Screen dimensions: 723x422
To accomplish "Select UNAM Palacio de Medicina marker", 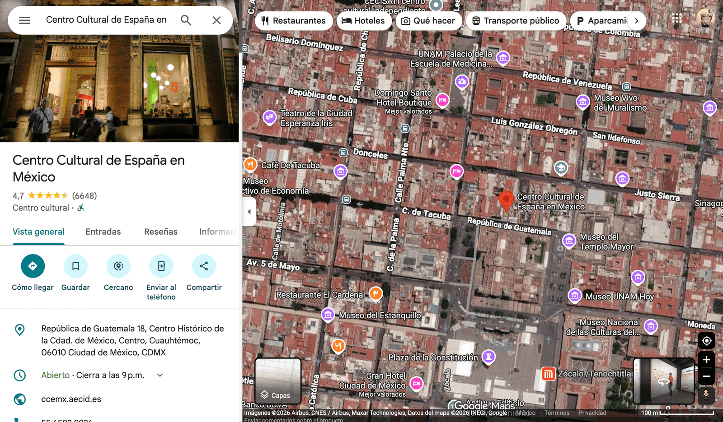I will tap(503, 58).
